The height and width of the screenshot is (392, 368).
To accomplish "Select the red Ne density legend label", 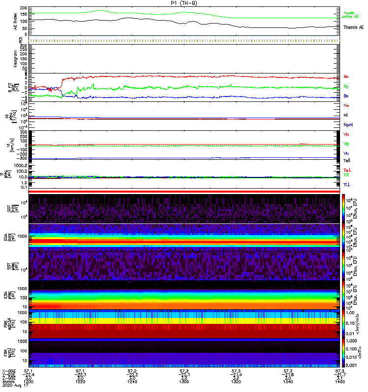I will [x=346, y=105].
